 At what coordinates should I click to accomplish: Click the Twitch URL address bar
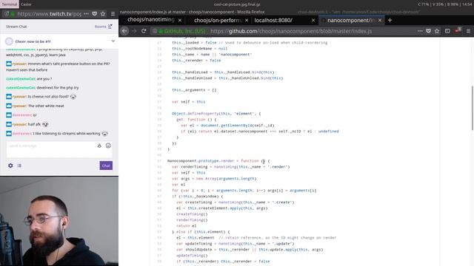49,14
